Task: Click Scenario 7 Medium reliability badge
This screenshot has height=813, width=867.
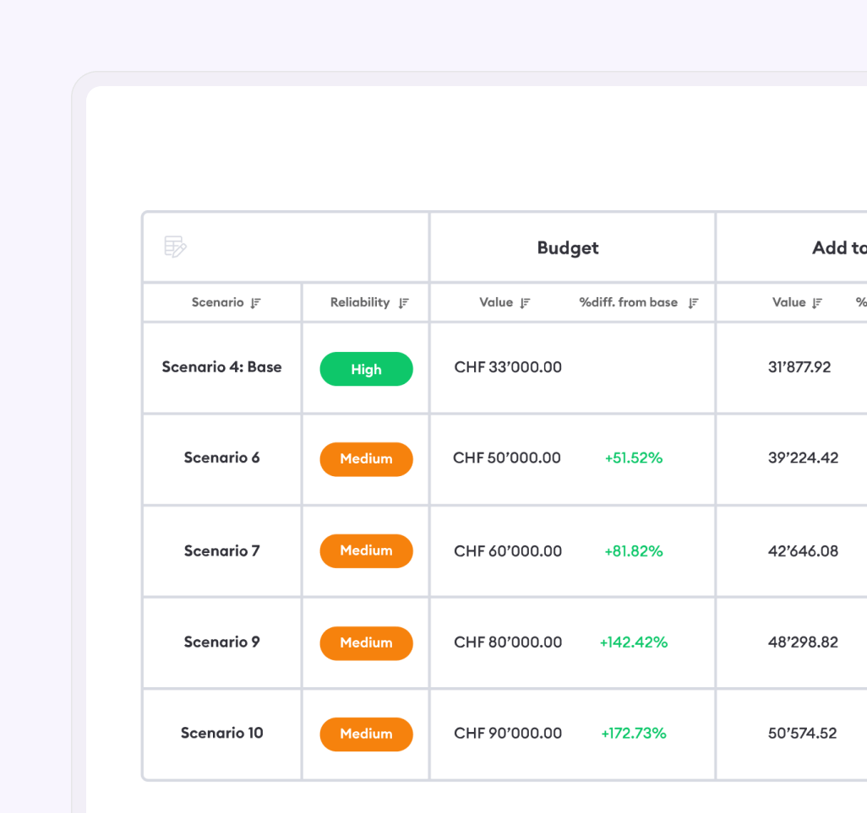Action: (366, 550)
